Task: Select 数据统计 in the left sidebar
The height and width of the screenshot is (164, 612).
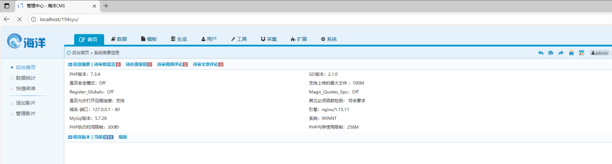Action: [x=26, y=78]
